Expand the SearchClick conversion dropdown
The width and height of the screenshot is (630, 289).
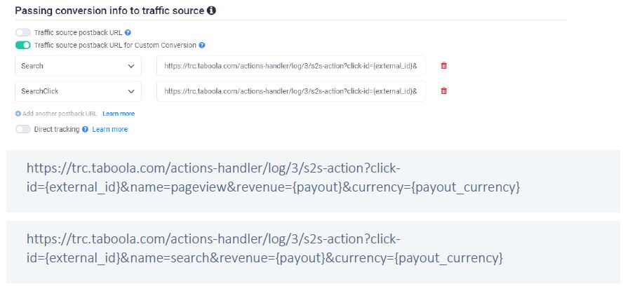click(78, 91)
